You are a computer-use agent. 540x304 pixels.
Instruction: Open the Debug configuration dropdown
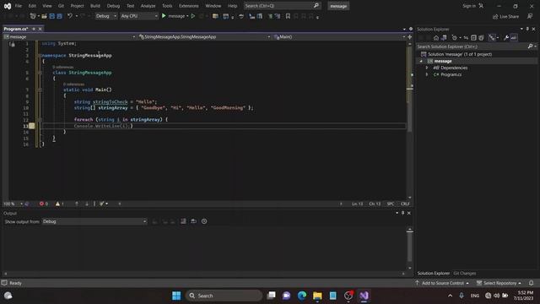click(x=105, y=16)
